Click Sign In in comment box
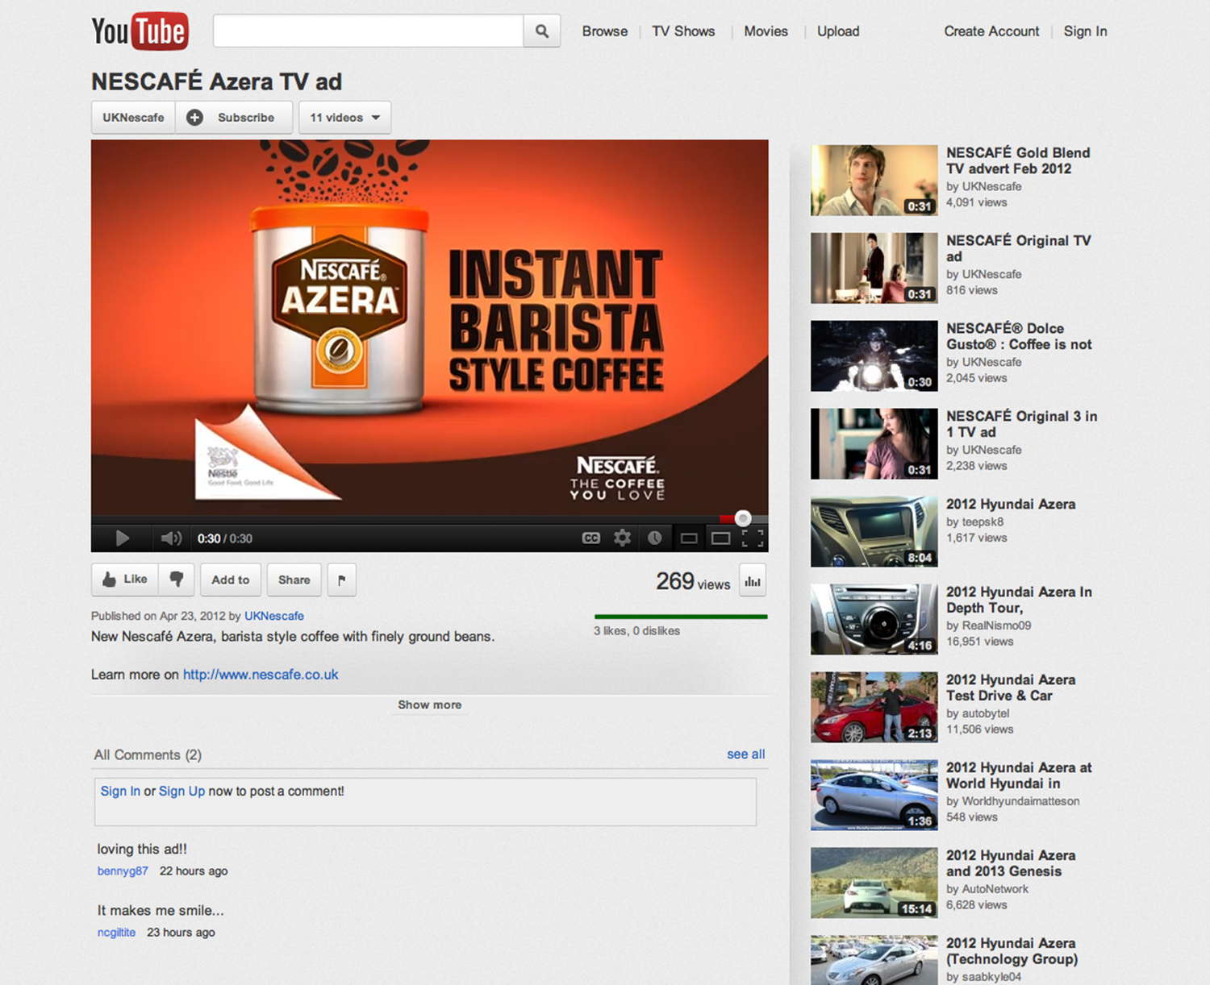 (x=120, y=792)
